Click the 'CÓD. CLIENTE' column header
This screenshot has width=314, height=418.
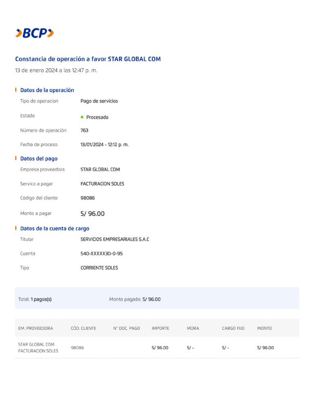click(83, 329)
